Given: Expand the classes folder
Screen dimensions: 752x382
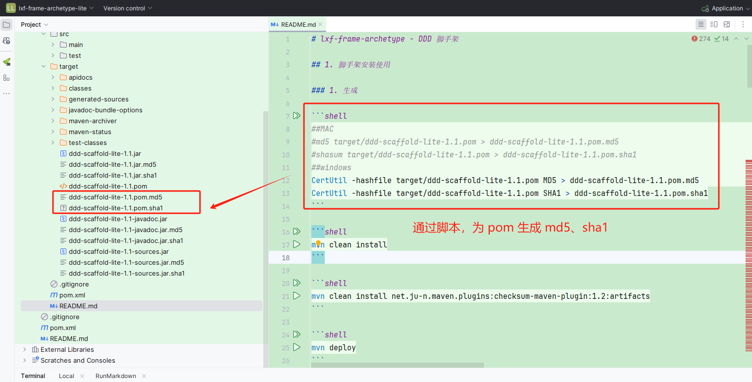Looking at the screenshot, I should click(53, 88).
